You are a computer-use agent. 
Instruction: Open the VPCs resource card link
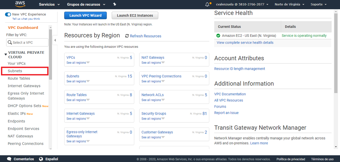pyautogui.click(x=71, y=58)
